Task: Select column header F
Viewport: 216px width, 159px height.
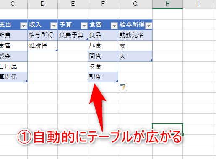Action: pyautogui.click(x=103, y=4)
